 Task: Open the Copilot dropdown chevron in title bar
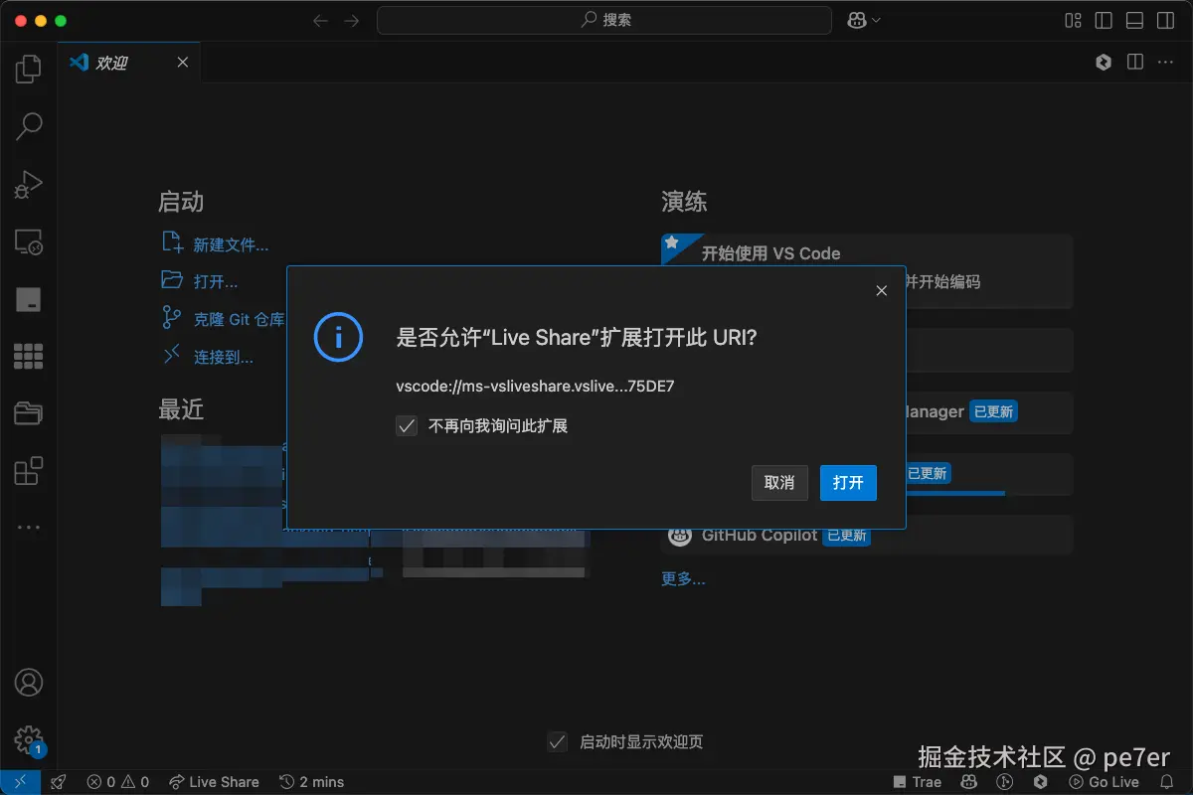tap(876, 20)
